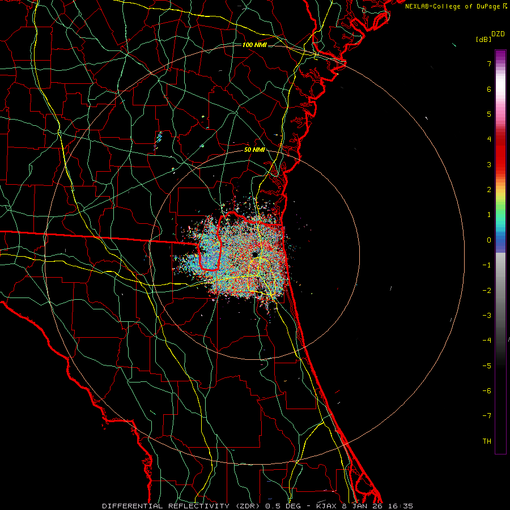Click the -5 tick label on color scale
Screen dimensions: 510x510
[487, 366]
